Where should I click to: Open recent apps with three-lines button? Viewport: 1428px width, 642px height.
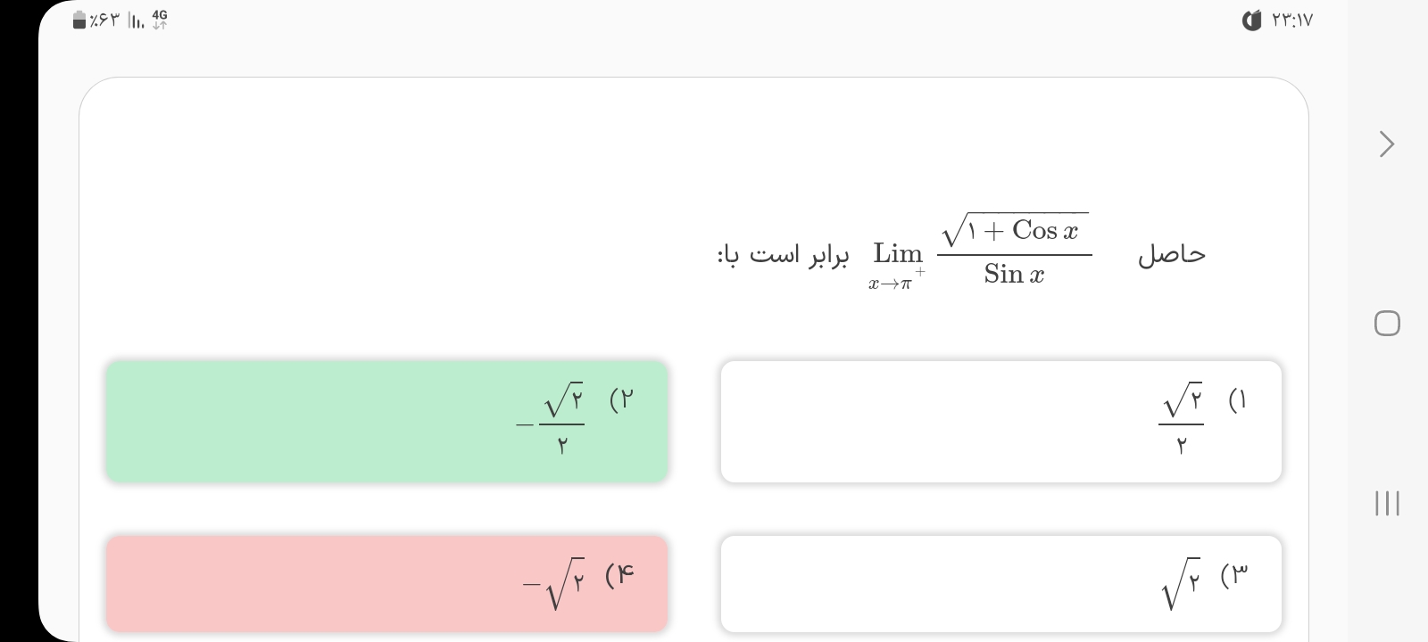(x=1387, y=504)
